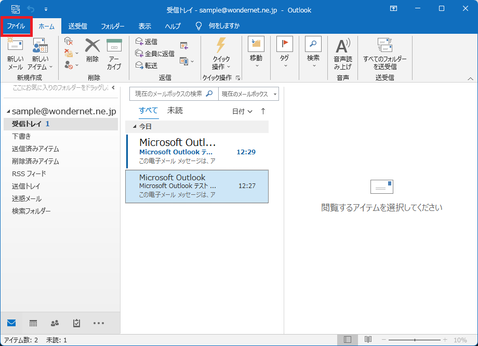The height and width of the screenshot is (346, 478).
Task: Click 音声読み上げ (Read Aloud) icon
Action: point(342,46)
